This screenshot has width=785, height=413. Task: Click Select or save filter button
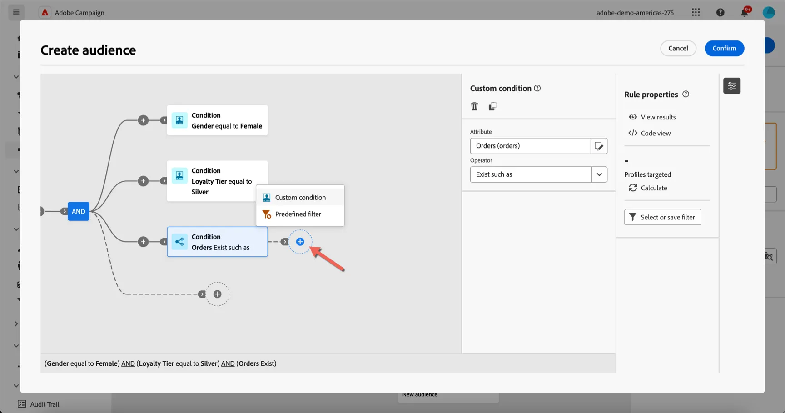point(662,217)
